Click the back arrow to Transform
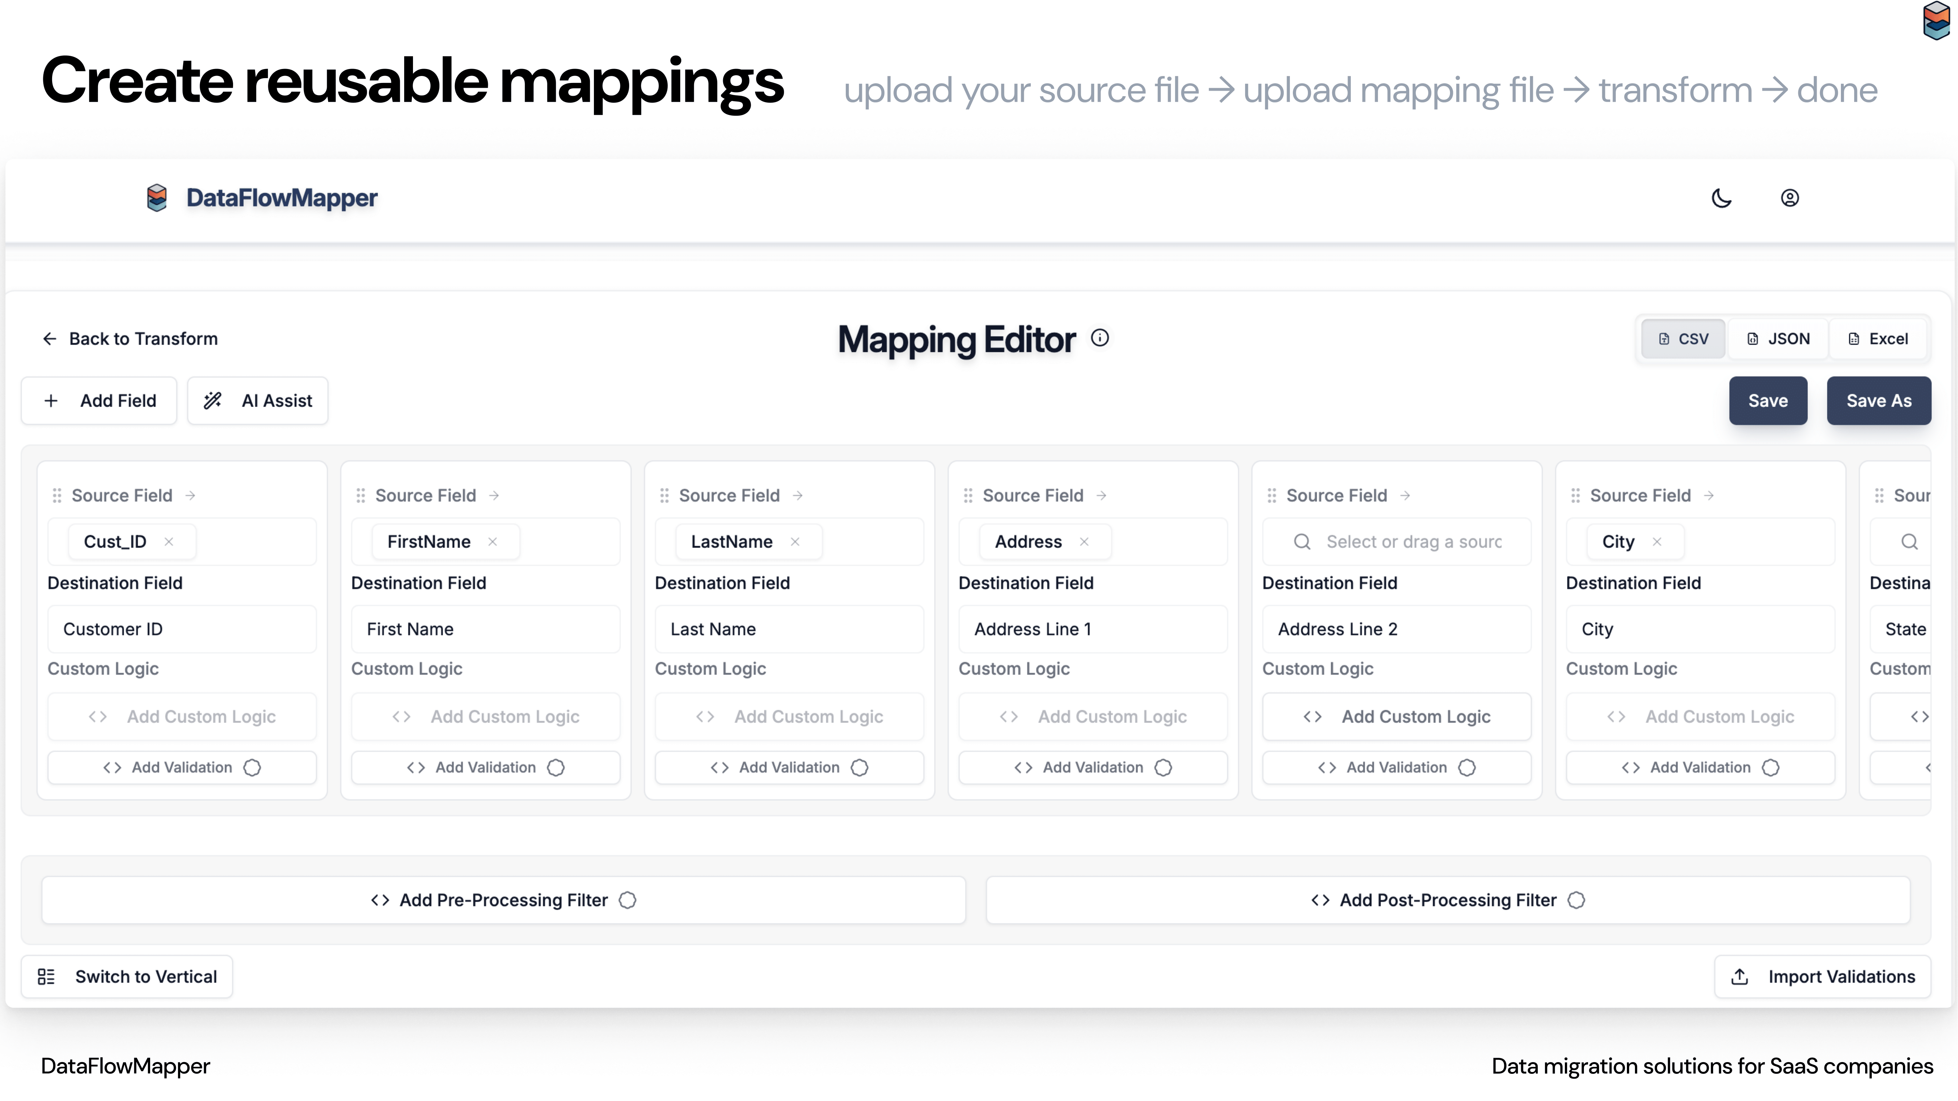This screenshot has width=1958, height=1101. point(50,339)
